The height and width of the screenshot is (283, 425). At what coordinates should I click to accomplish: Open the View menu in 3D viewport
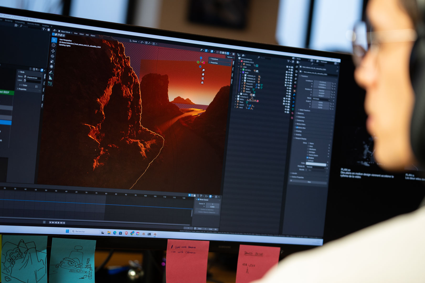click(x=76, y=33)
